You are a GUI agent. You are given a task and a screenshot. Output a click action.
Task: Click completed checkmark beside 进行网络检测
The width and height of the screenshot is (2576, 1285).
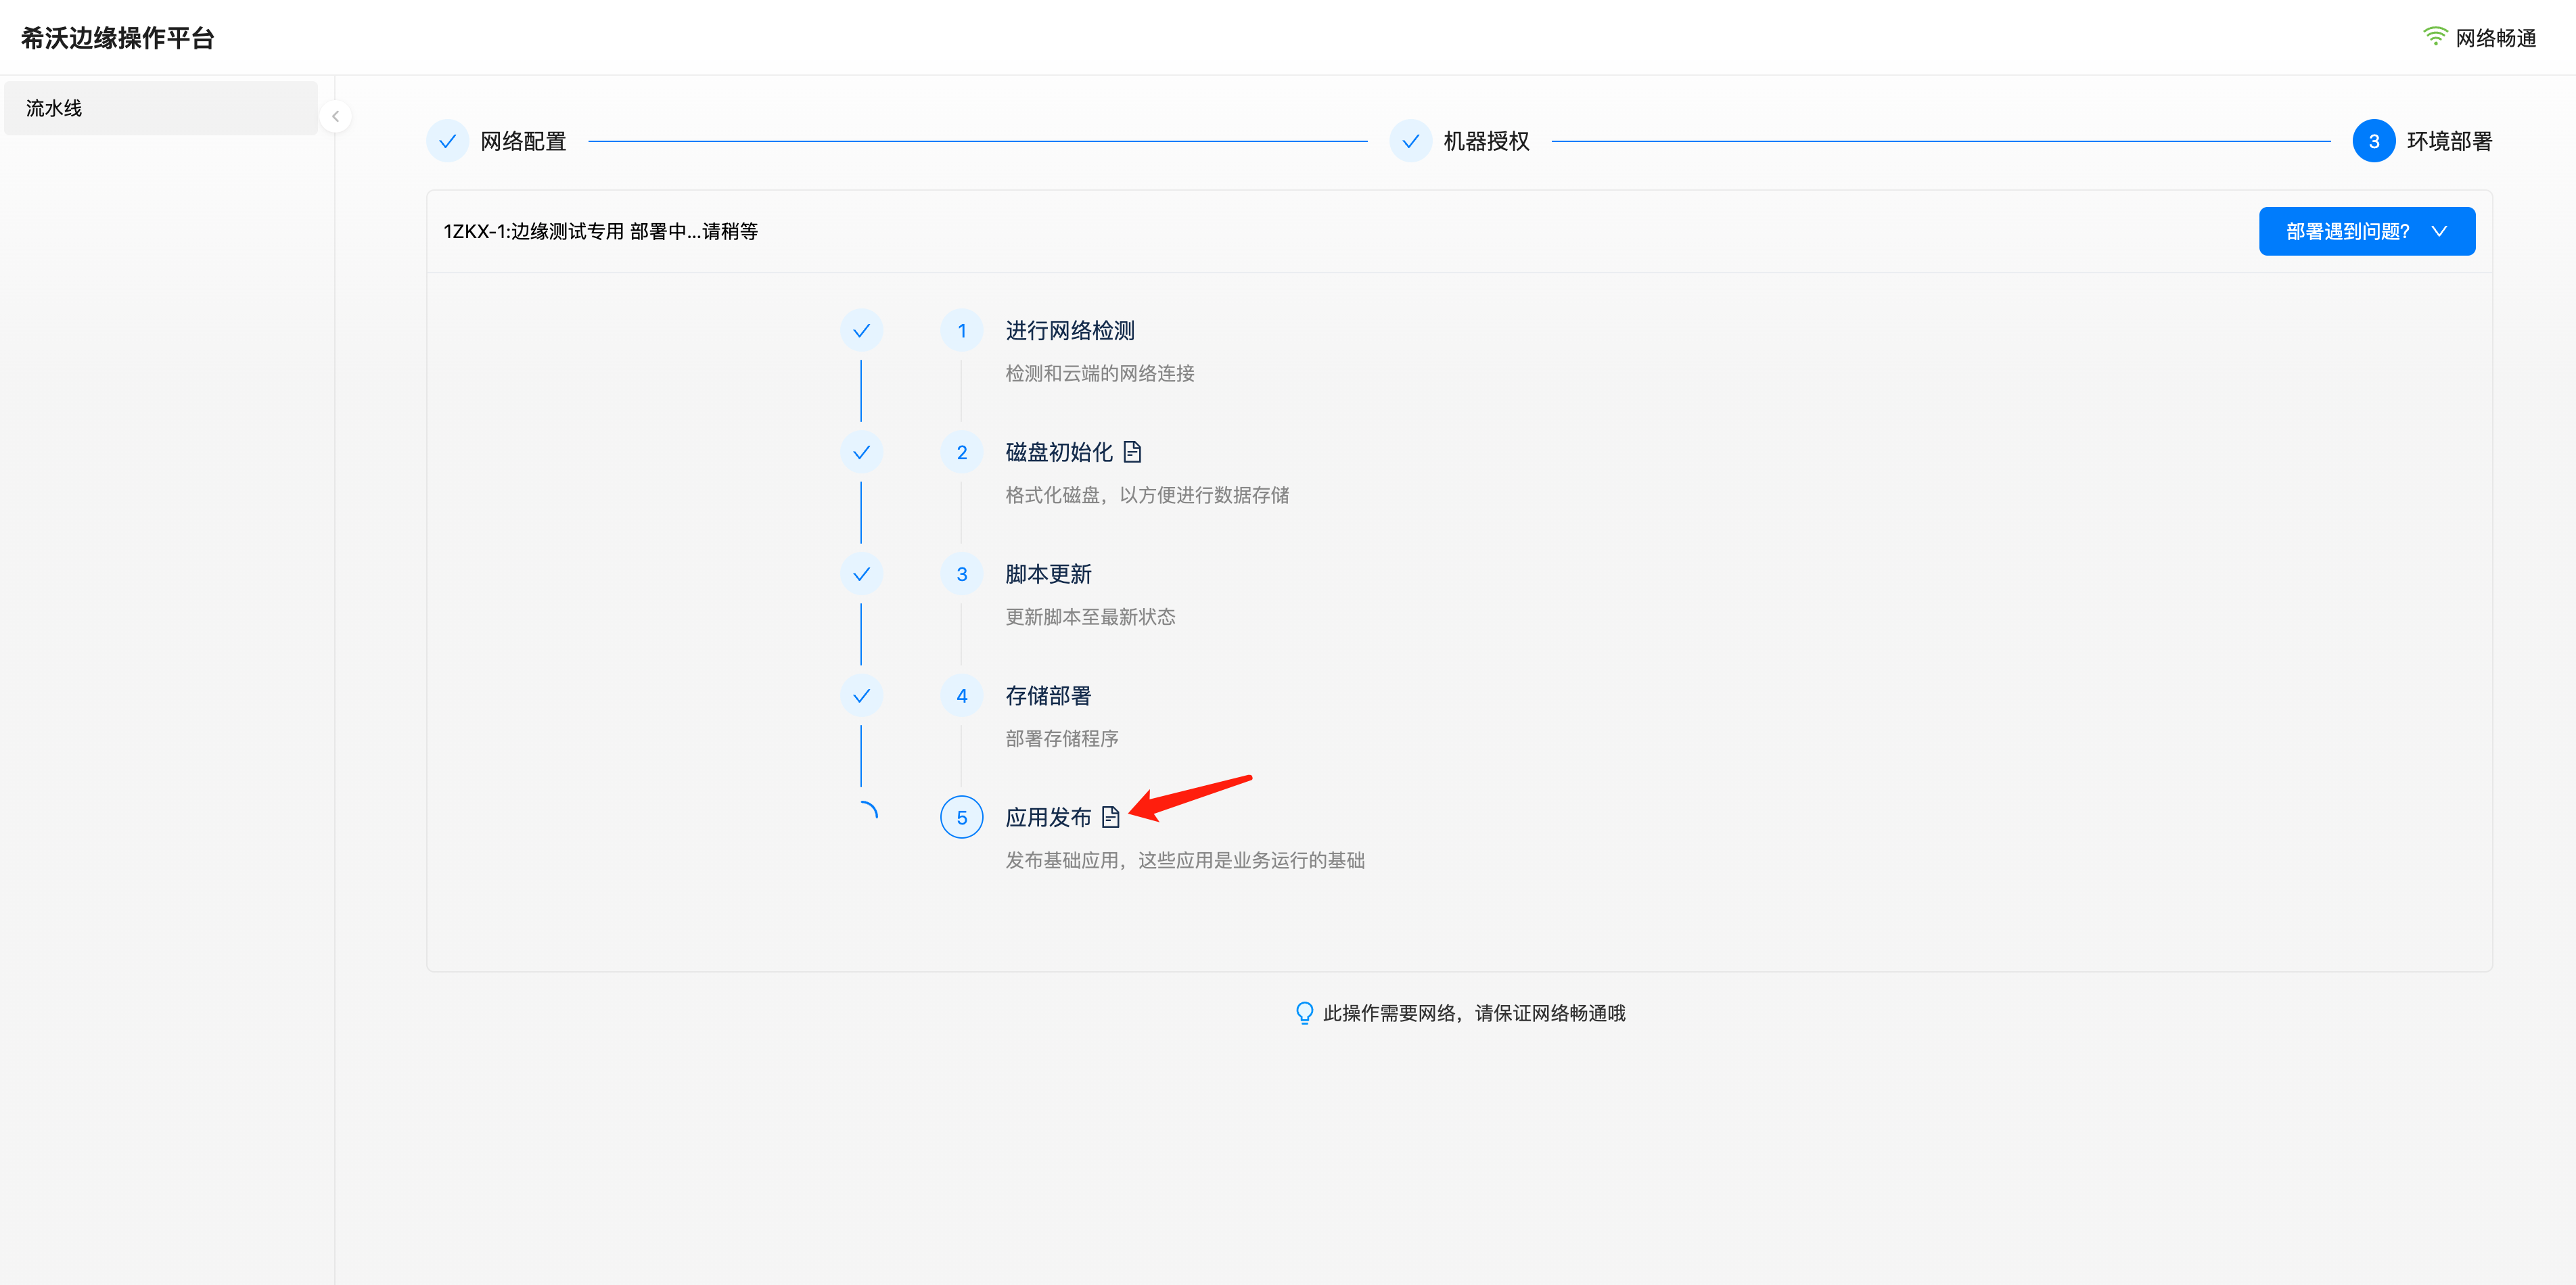861,331
